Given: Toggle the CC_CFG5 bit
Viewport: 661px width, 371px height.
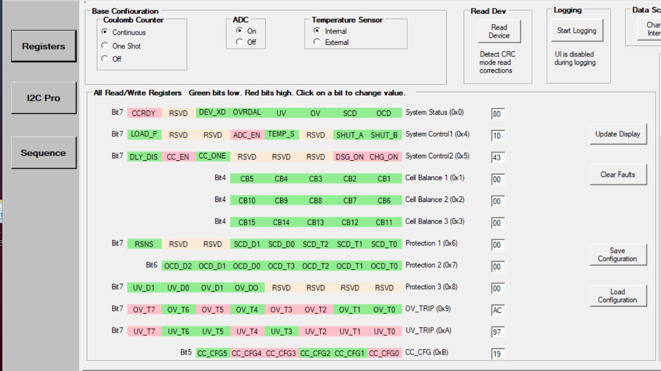Looking at the screenshot, I should point(212,353).
